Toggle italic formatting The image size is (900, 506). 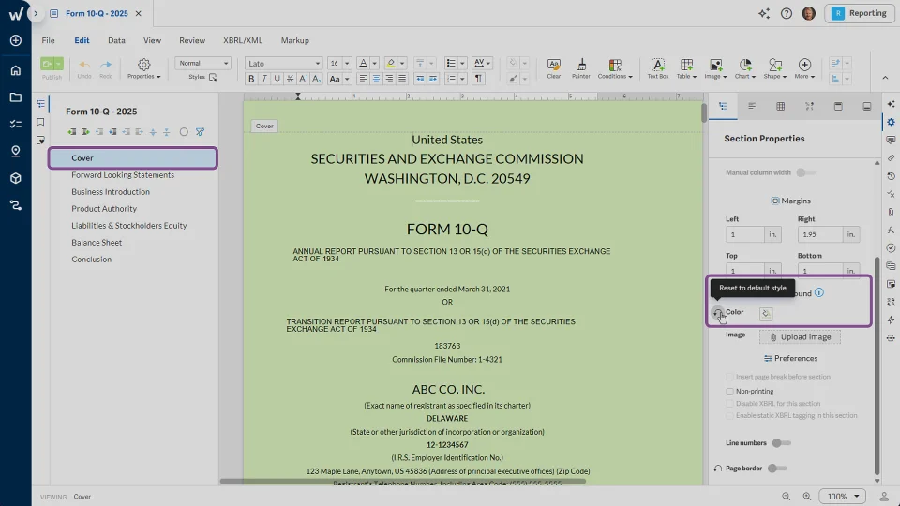click(264, 79)
